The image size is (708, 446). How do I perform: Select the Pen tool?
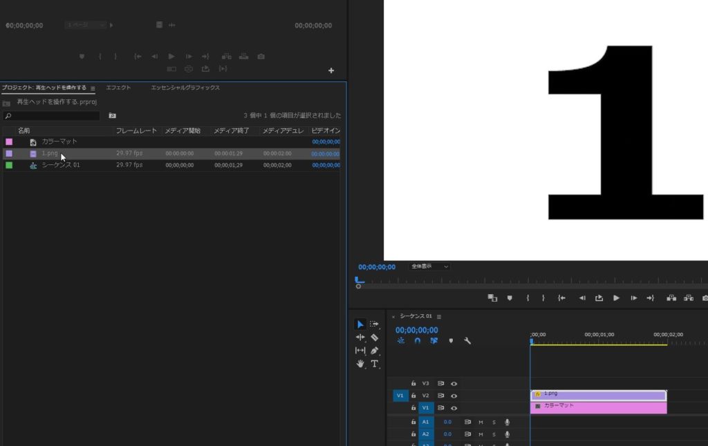[374, 351]
